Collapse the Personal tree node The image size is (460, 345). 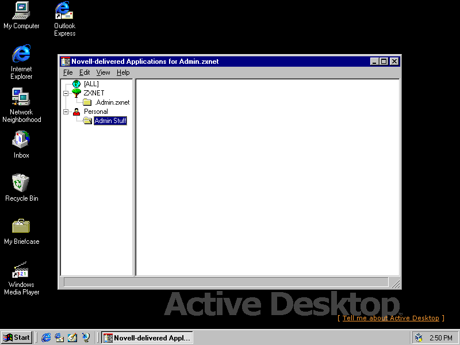pyautogui.click(x=66, y=112)
